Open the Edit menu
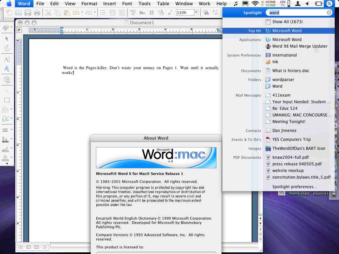This screenshot has width=339, height=254. coord(55,4)
